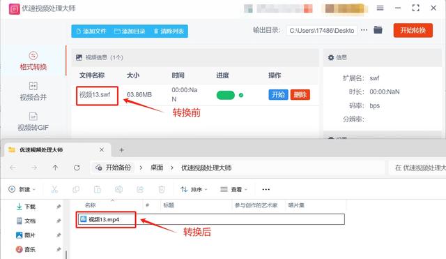
Task: Select 视频合并 in the sidebar
Action: coord(33,91)
